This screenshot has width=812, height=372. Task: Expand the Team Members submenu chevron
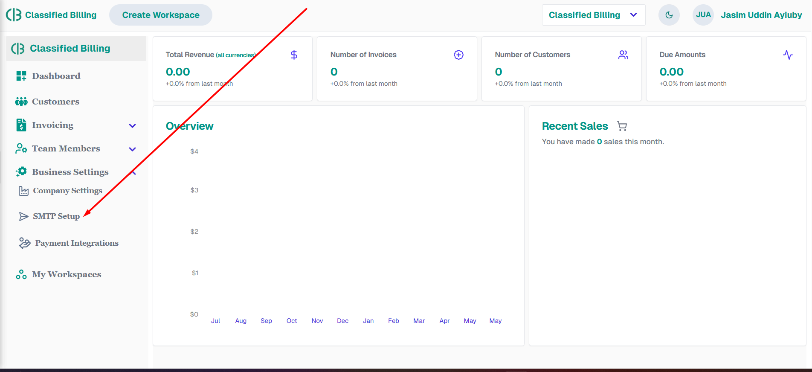pos(132,149)
